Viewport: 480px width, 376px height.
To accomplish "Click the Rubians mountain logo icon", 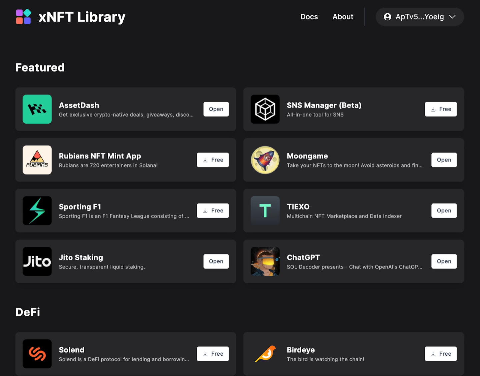I will point(37,160).
